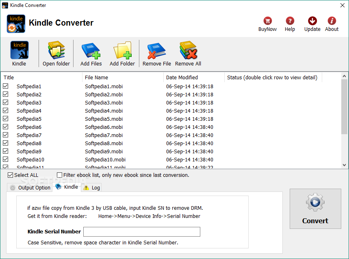
Task: Uncheck the Softpedia1 row checkbox
Action: click(x=6, y=86)
